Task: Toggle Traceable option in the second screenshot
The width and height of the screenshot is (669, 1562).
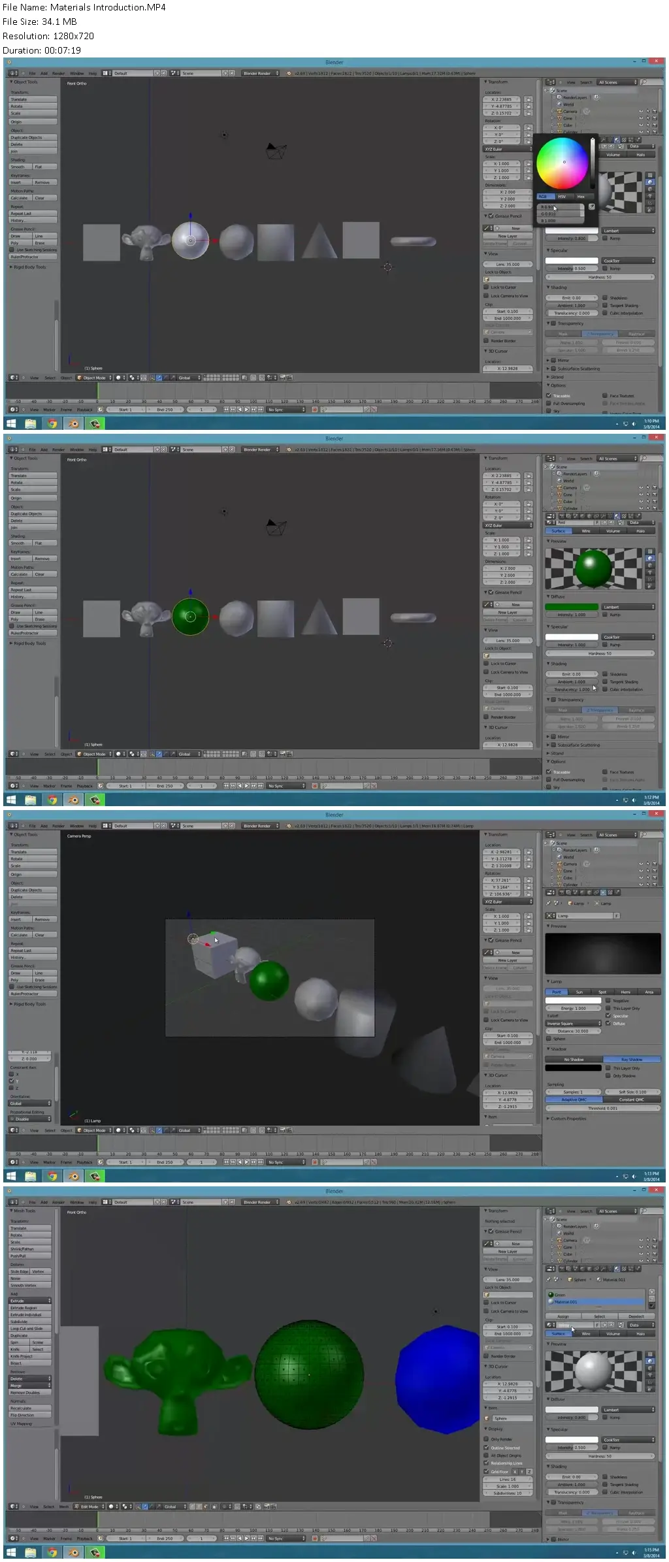Action: pos(549,772)
